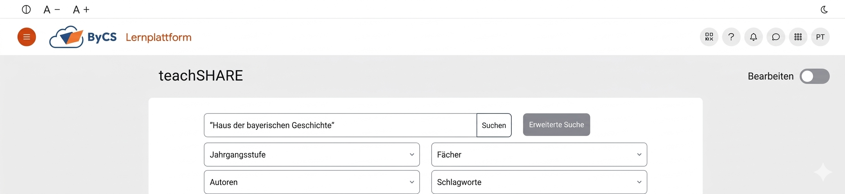Toggle the Bearbeiten edit switch
Viewport: 845px width, 194px height.
(815, 76)
